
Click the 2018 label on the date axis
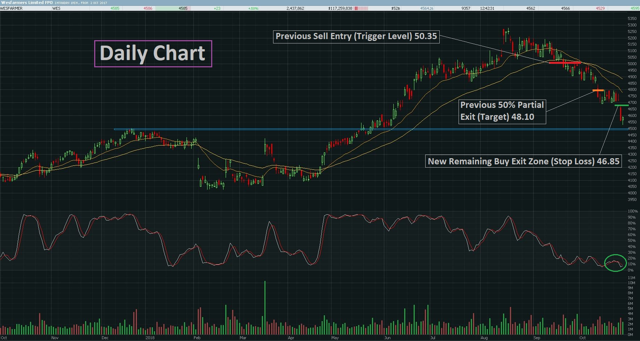(150, 338)
